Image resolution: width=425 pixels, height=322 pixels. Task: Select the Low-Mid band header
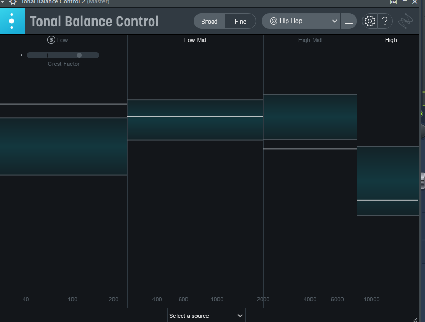pyautogui.click(x=195, y=40)
